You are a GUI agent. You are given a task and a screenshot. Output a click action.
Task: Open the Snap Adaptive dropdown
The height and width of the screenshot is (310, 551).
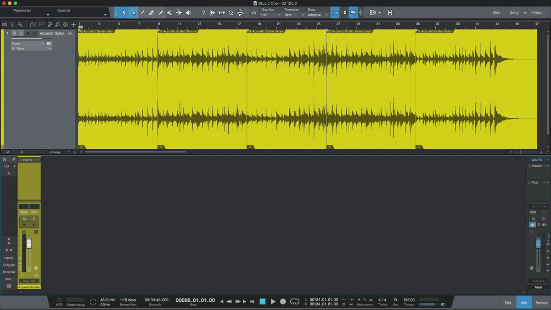318,15
